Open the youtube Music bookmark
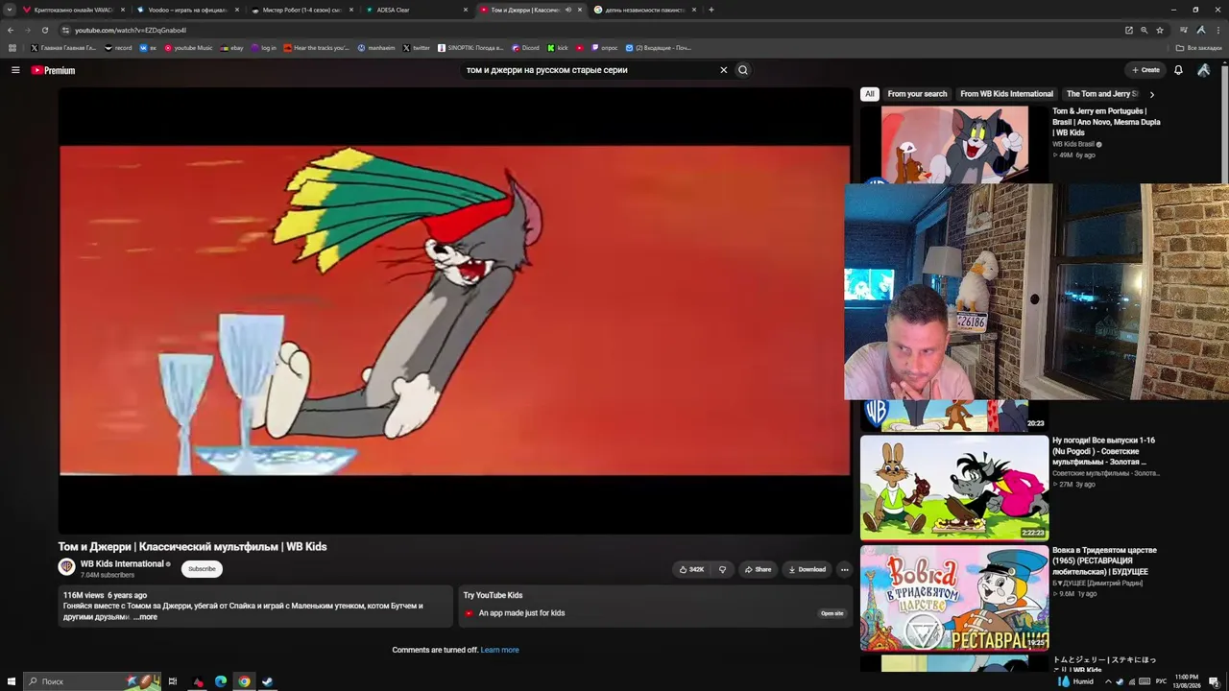The image size is (1229, 691). [x=188, y=48]
